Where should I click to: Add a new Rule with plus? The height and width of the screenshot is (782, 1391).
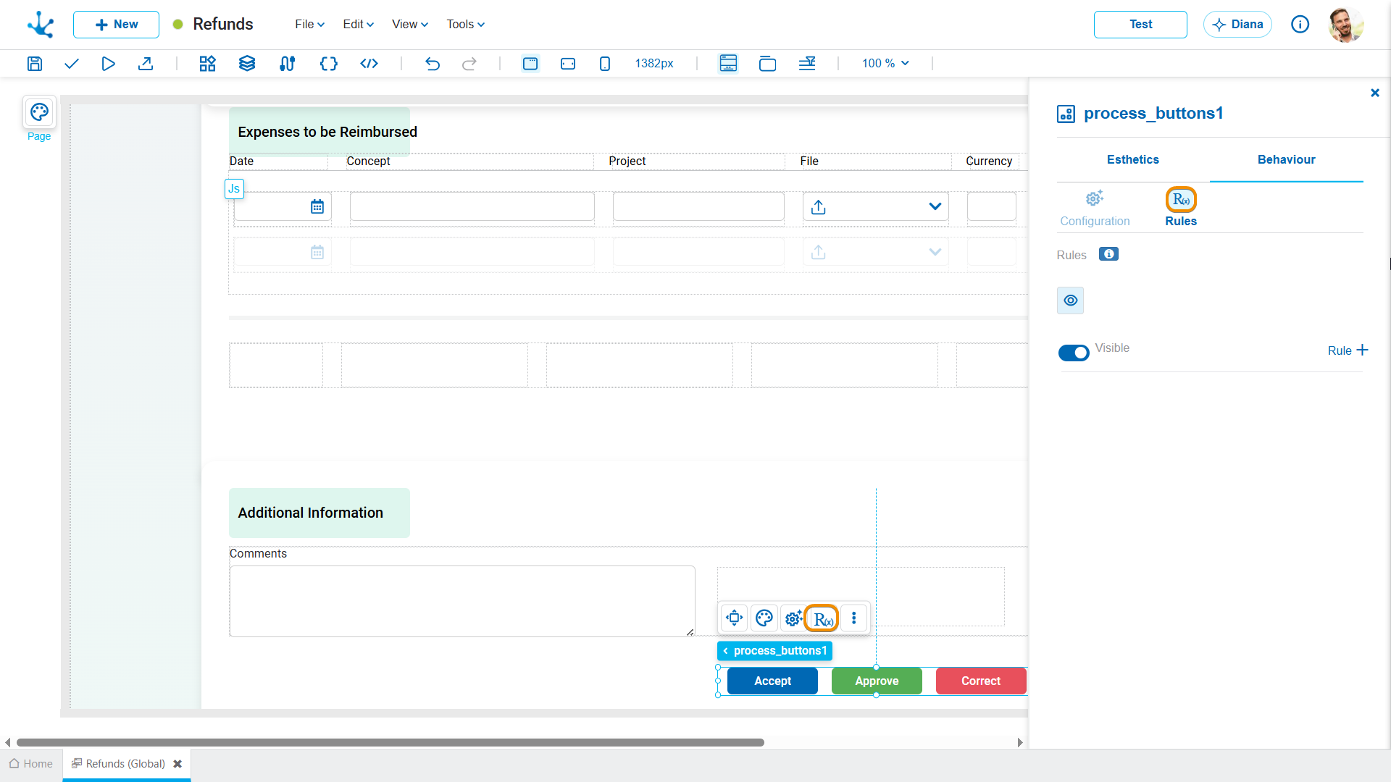(x=1348, y=350)
